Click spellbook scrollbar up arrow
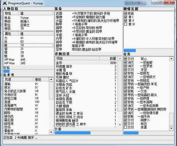This screenshot has width=177, height=146. pyautogui.click(x=51, y=79)
